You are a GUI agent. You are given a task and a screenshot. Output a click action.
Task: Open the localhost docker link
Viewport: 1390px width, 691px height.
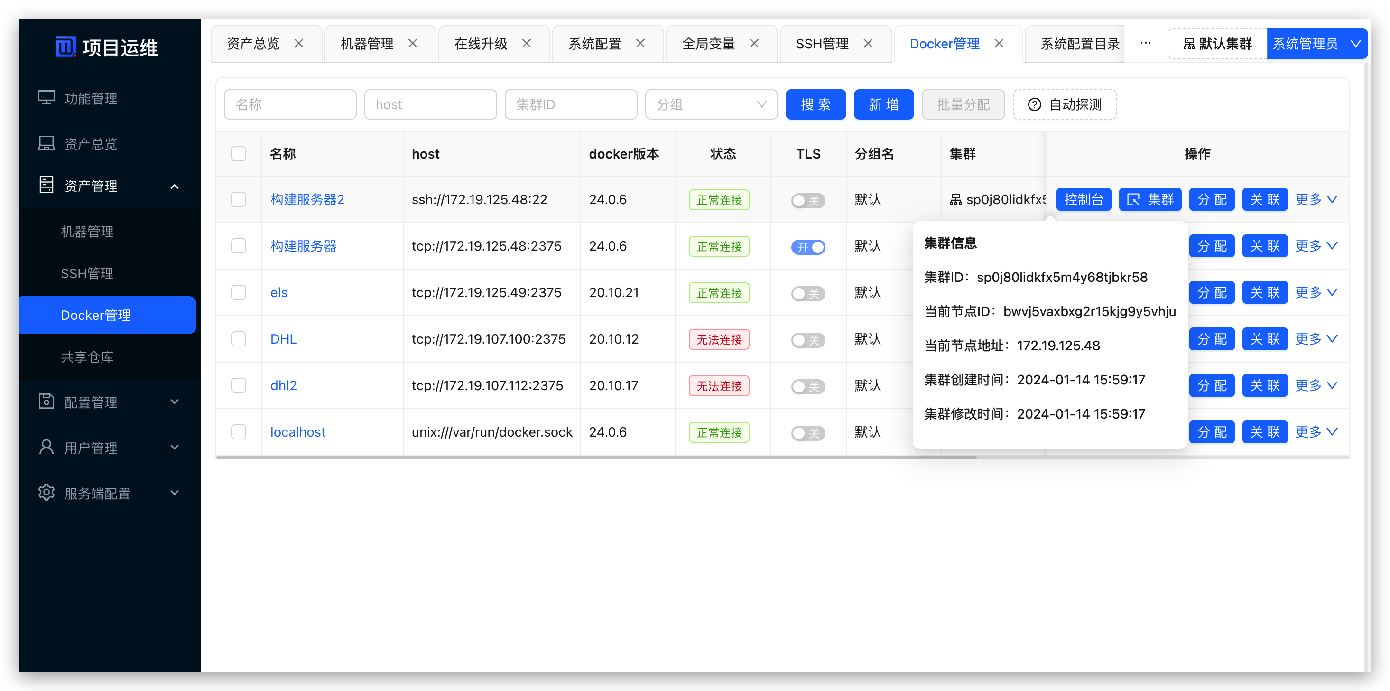(297, 432)
